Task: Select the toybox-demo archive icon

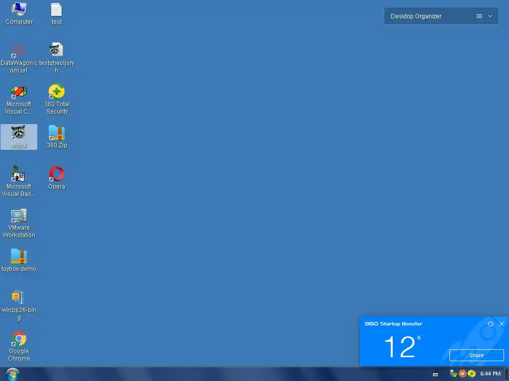Action: pos(19,260)
